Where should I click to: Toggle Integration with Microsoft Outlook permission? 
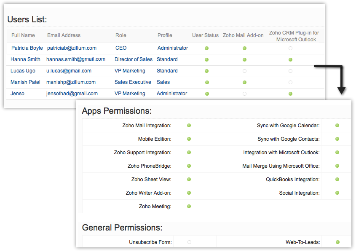337,152
